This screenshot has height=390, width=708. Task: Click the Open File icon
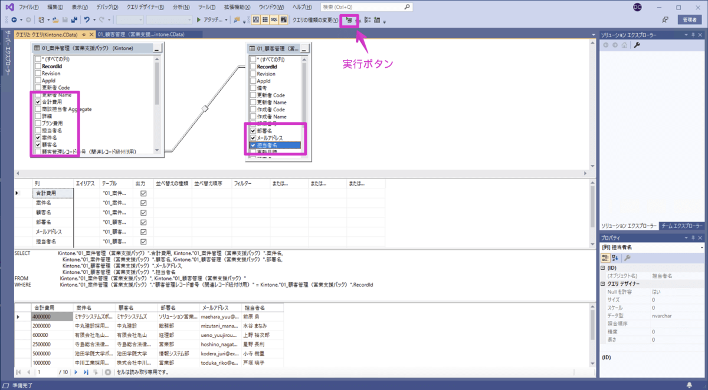click(x=55, y=20)
